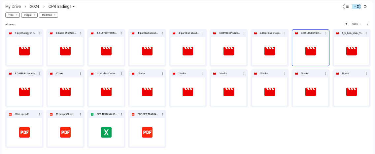Click the Excel icon of CPR TRADING JO file
Viewport: 375px width, 154px height.
106,132
